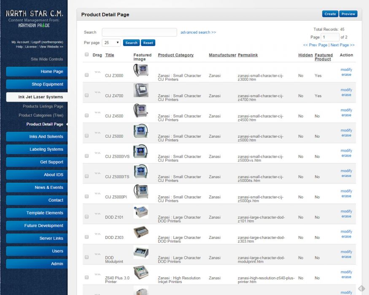The height and width of the screenshot is (295, 369).
Task: Click the blue Search button
Action: (x=131, y=43)
